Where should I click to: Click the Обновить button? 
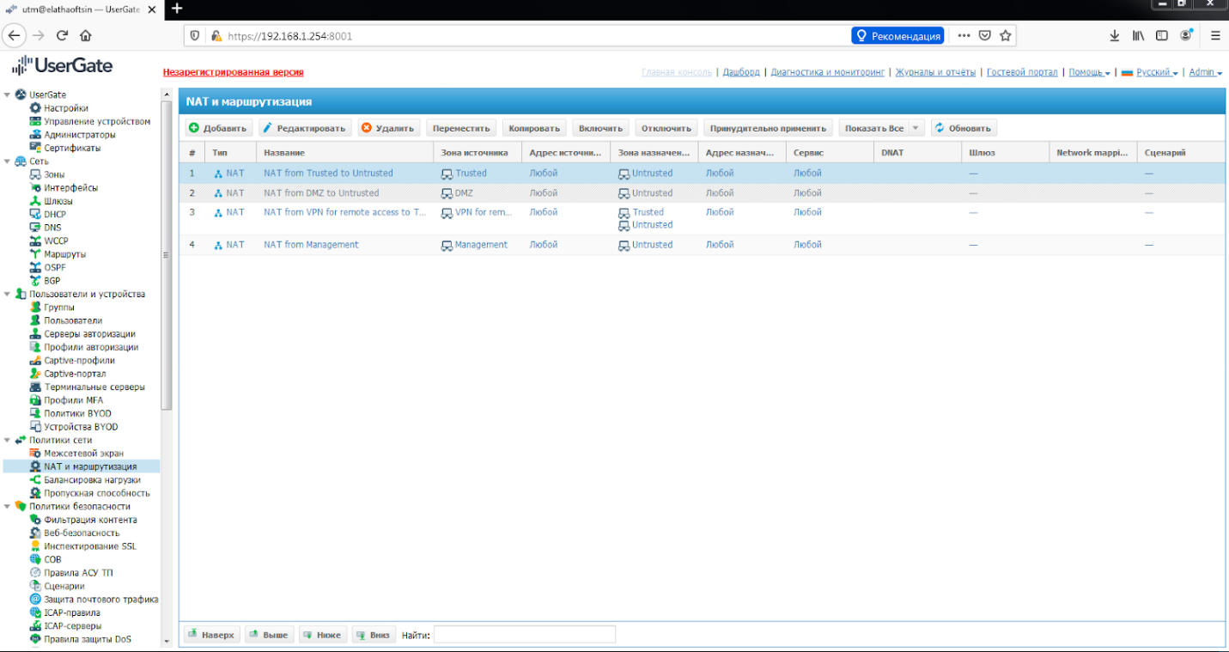964,128
